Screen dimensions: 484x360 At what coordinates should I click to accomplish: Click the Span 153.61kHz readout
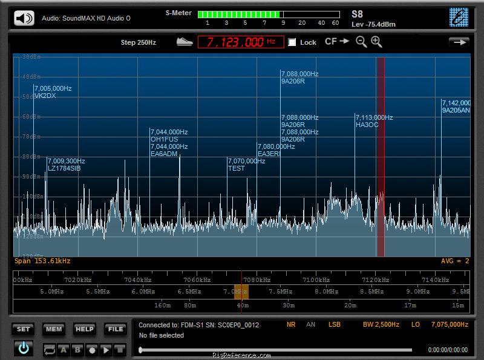42,261
